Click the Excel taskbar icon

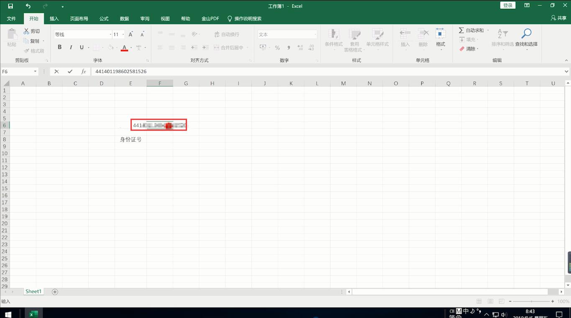34,314
